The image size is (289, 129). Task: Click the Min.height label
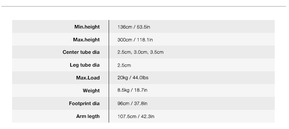pos(87,27)
